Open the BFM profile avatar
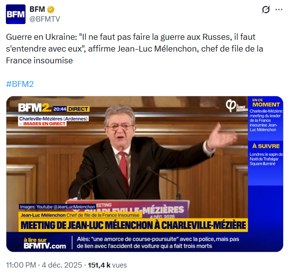 pos(16,14)
